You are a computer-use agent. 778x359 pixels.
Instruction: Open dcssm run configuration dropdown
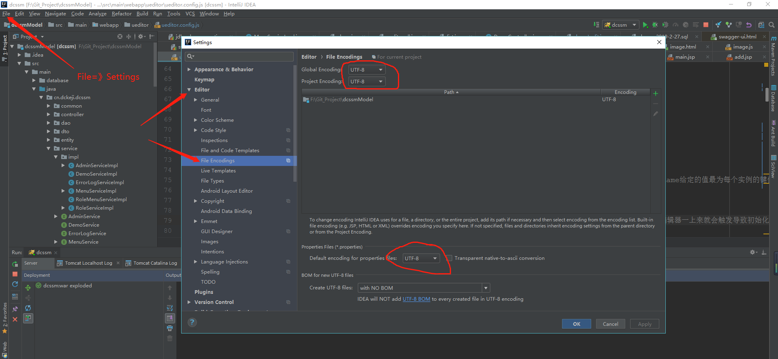tap(620, 25)
